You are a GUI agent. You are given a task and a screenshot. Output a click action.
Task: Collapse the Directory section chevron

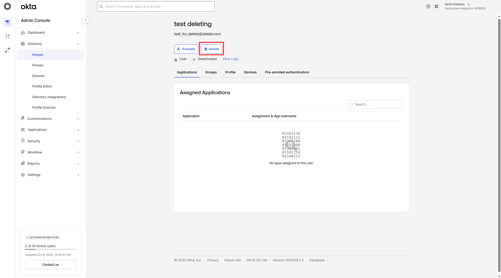pos(78,44)
